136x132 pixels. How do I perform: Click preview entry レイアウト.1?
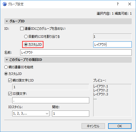(x=101, y=86)
